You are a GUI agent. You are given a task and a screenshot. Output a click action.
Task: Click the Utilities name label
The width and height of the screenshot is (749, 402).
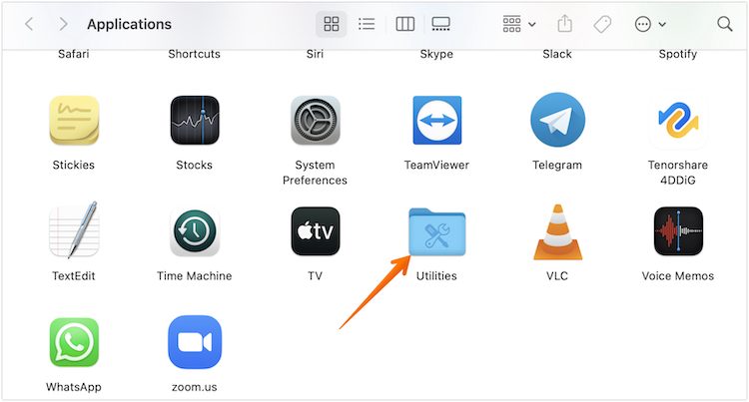tap(436, 276)
